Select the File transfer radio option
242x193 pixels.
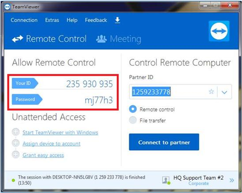click(133, 120)
